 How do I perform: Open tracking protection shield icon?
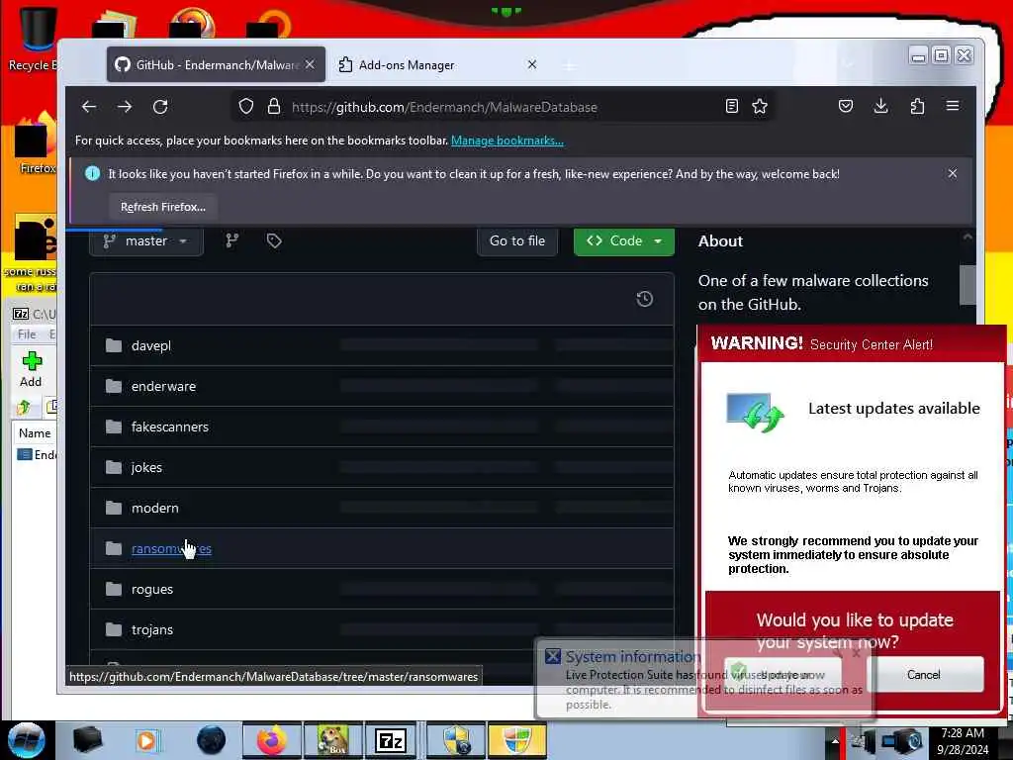coord(246,107)
